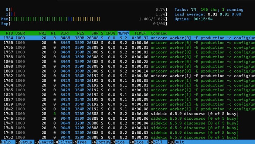Select sidekiq row with PID 1748

(x=127, y=128)
